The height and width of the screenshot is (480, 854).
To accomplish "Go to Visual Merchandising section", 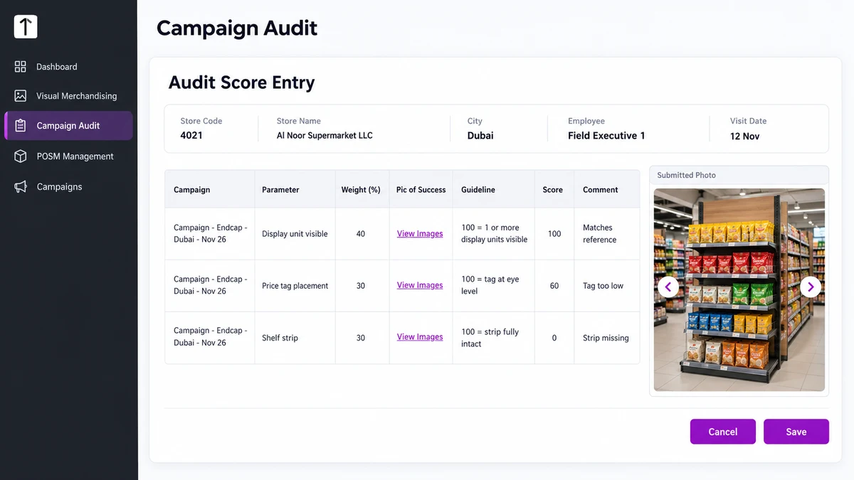I will pyautogui.click(x=68, y=95).
